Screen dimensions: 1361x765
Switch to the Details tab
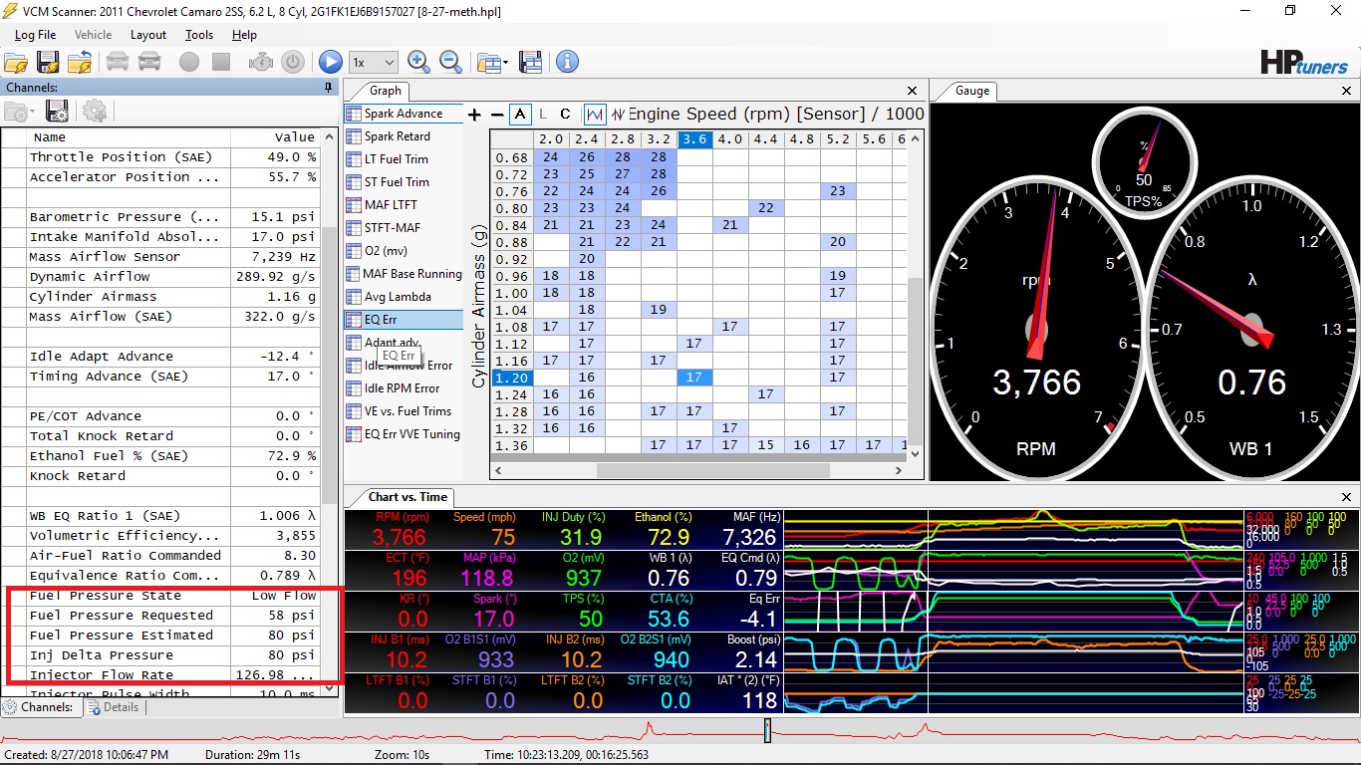(x=113, y=707)
